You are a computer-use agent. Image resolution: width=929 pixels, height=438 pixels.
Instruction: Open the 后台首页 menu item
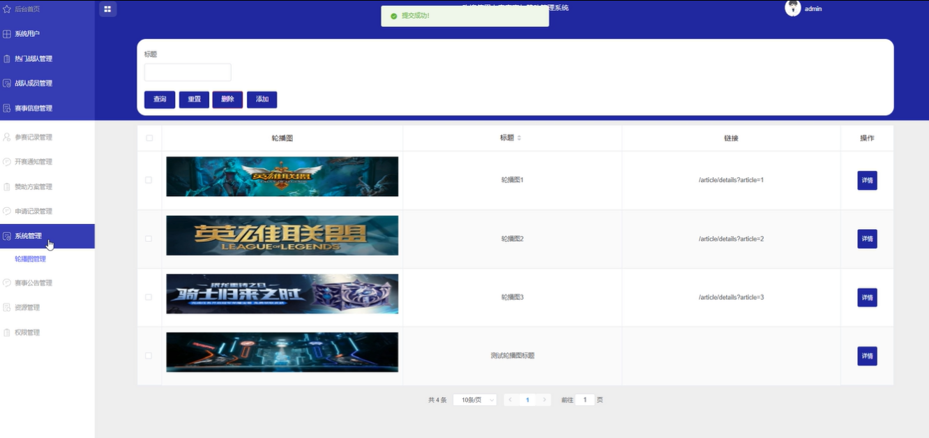(x=47, y=9)
